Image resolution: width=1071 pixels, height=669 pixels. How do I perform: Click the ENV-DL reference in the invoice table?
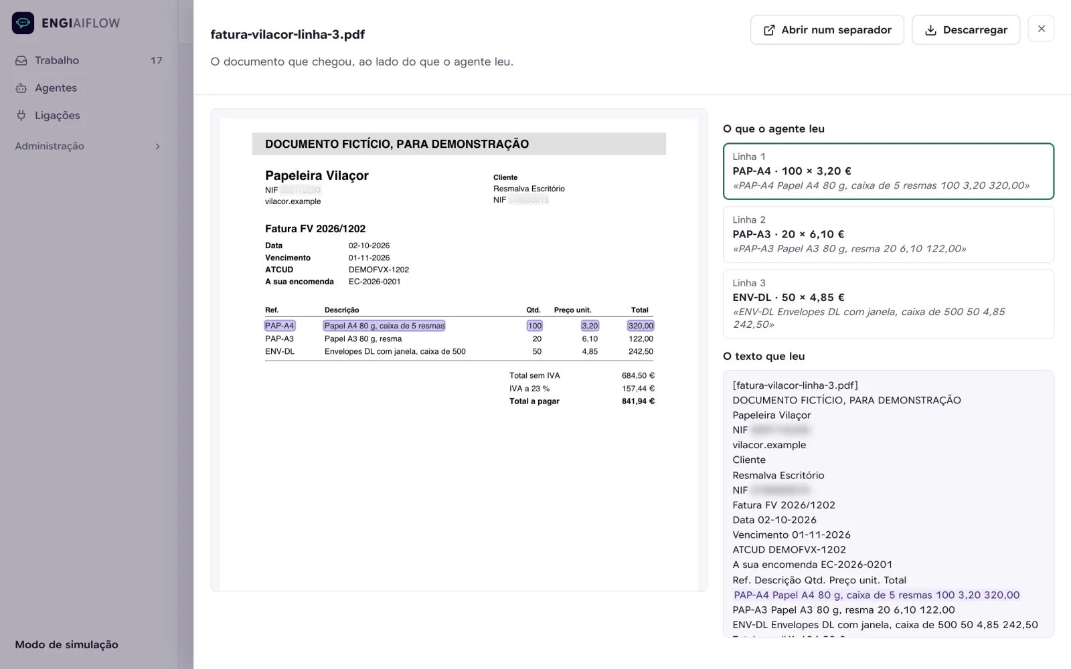[280, 351]
